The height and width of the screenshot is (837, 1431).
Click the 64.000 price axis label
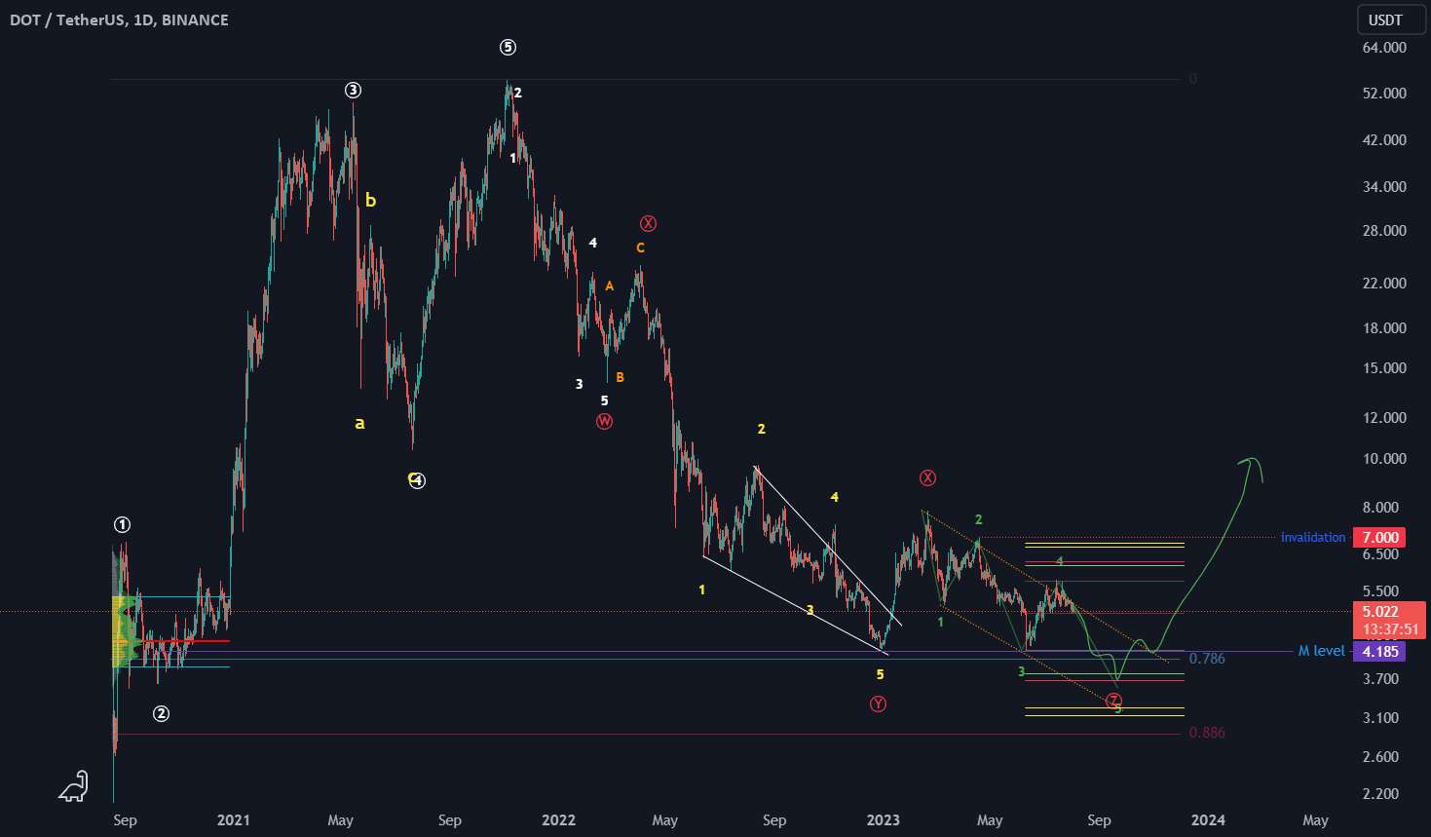click(x=1384, y=47)
